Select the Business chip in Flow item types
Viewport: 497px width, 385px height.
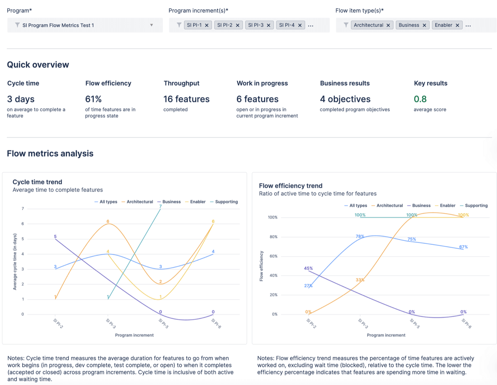tap(410, 25)
